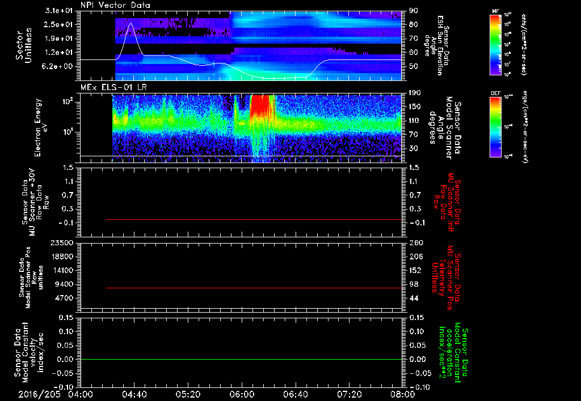Select the 'Model Scanner Pos Raw unitless' label
The width and height of the screenshot is (581, 401).
click(x=31, y=278)
